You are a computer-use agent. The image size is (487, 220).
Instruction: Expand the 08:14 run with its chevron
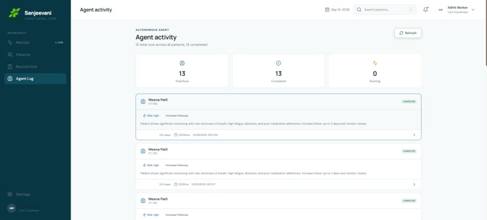pyautogui.click(x=414, y=135)
